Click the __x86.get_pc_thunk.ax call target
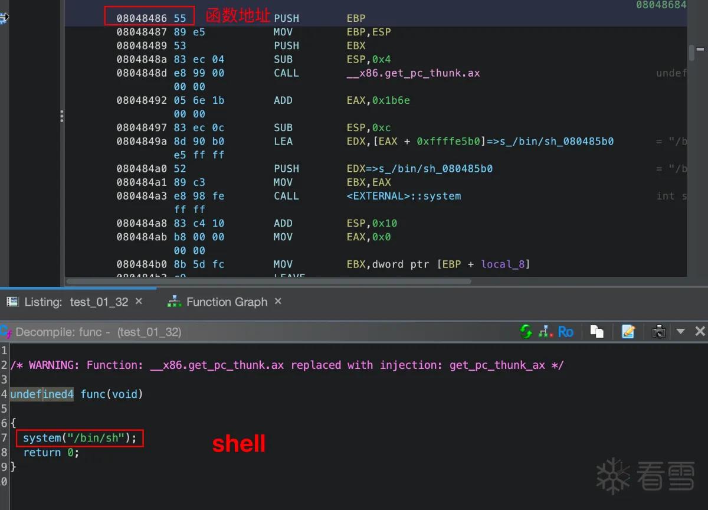 click(413, 73)
